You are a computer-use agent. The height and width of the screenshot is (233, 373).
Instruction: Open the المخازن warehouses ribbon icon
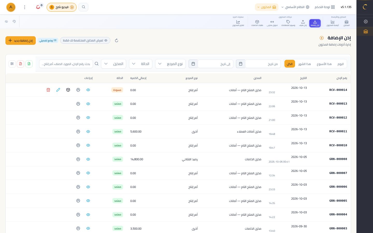point(346,23)
